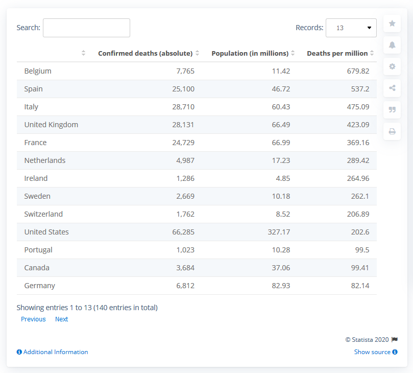
Task: Go to the Next page of entries
Action: tap(61, 319)
